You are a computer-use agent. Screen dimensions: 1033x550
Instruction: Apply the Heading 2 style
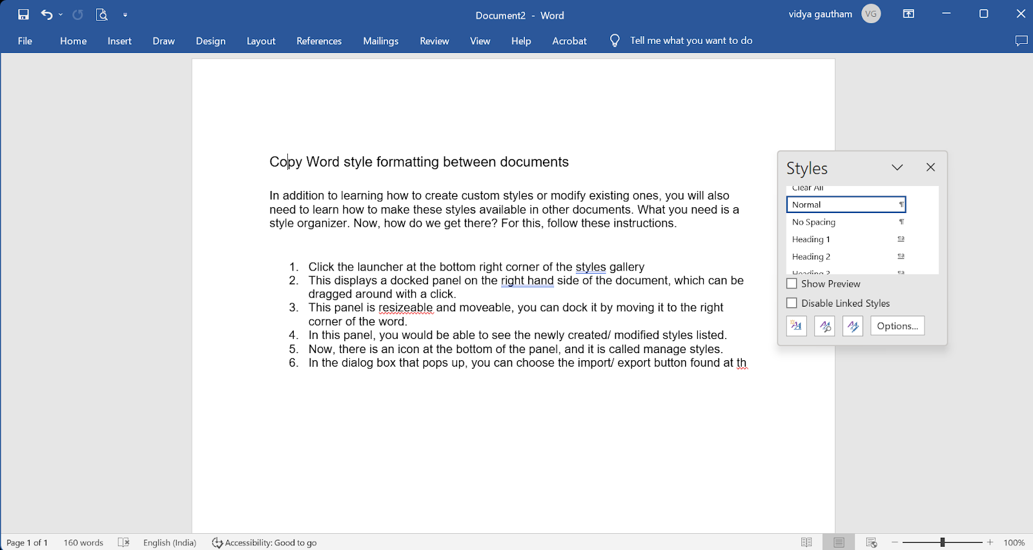pos(846,257)
